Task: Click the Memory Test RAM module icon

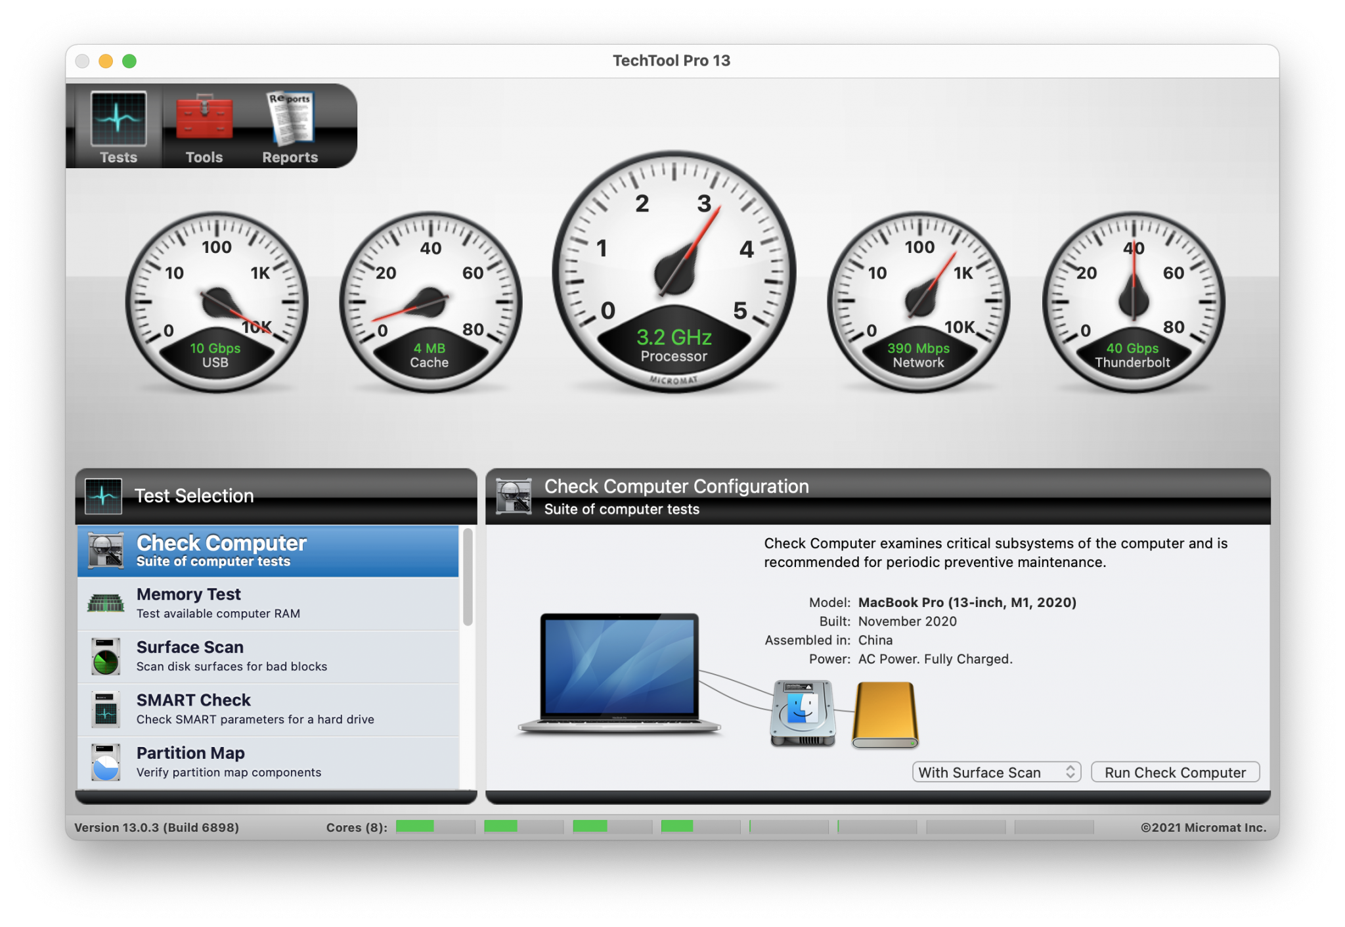Action: [105, 602]
